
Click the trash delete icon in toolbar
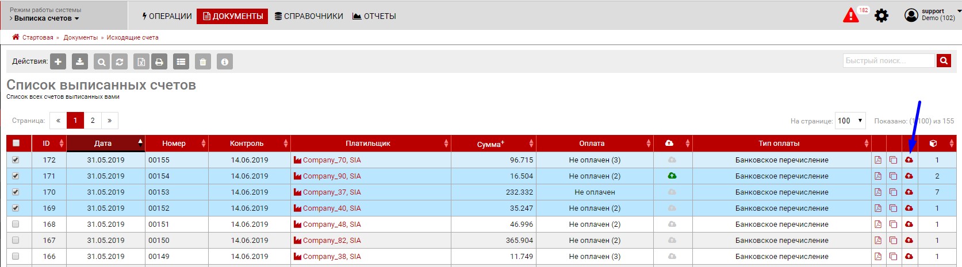(x=203, y=61)
